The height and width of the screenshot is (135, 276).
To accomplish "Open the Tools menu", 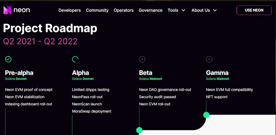I will pos(173,10).
